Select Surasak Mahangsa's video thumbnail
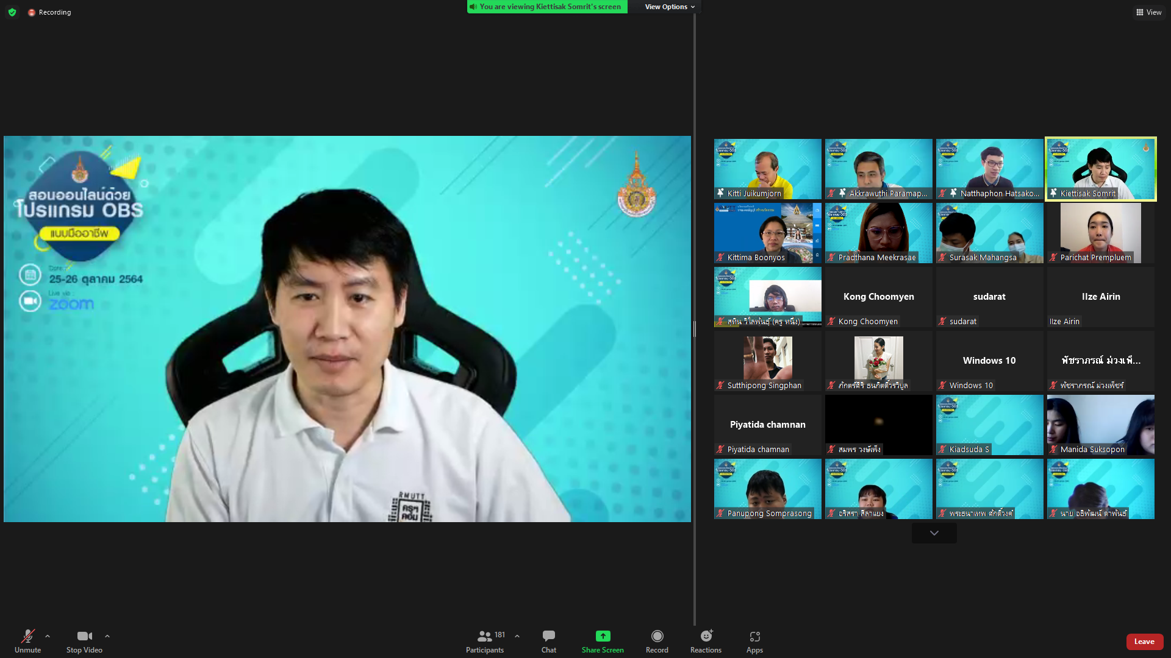 point(989,233)
